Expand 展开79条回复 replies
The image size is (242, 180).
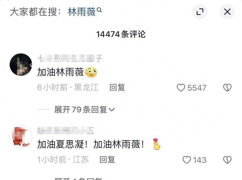84,110
